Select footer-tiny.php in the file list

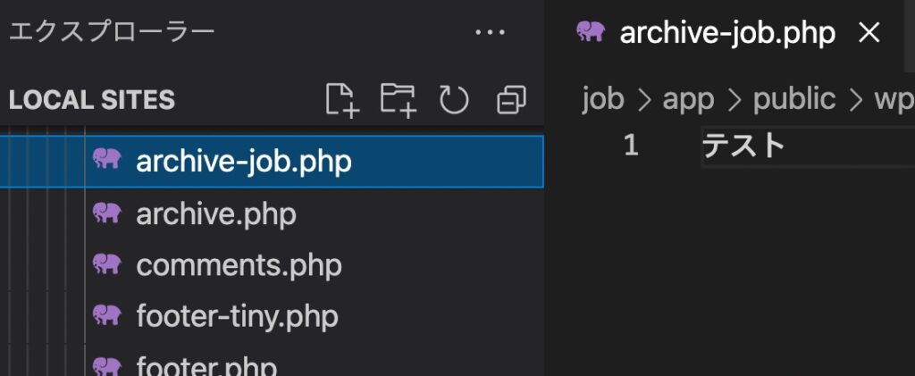click(237, 316)
